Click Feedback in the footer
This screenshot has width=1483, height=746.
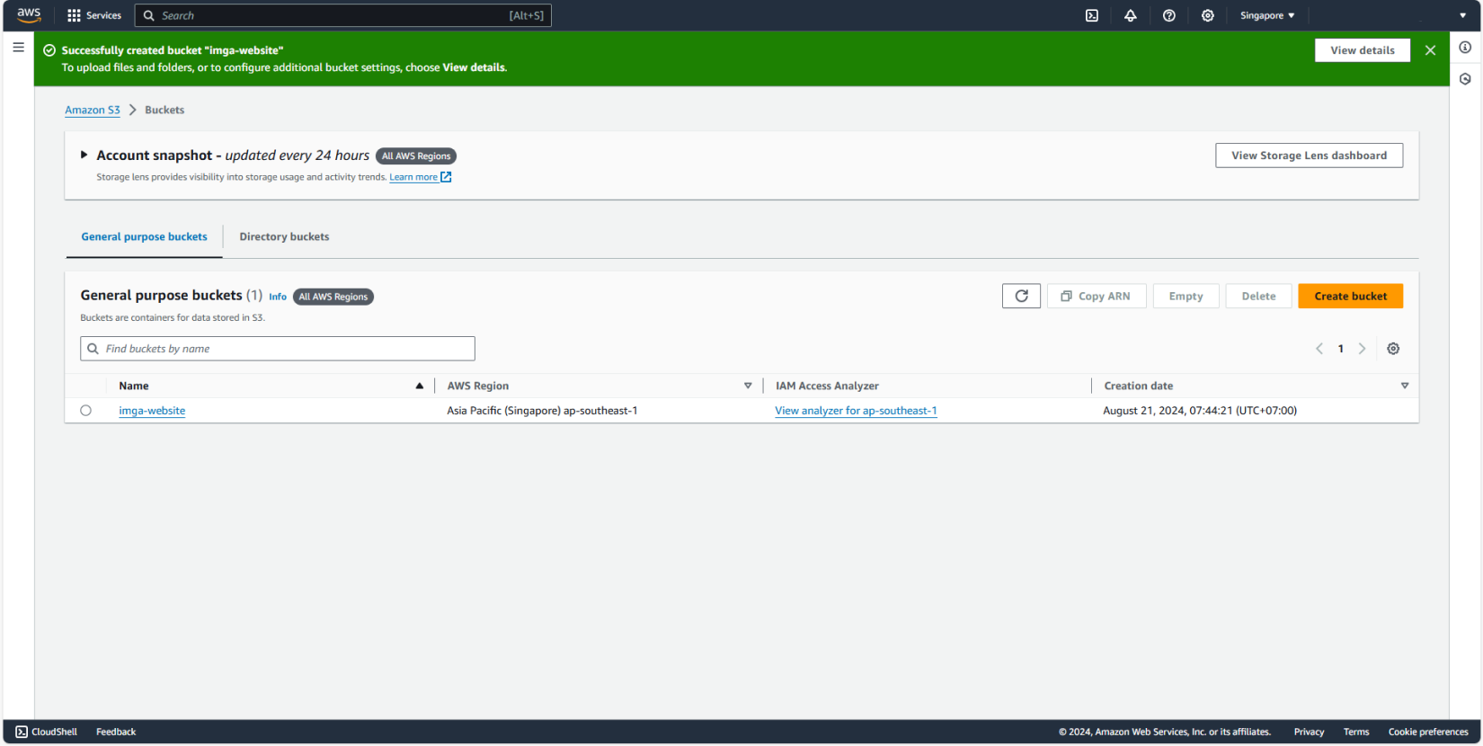click(x=116, y=732)
